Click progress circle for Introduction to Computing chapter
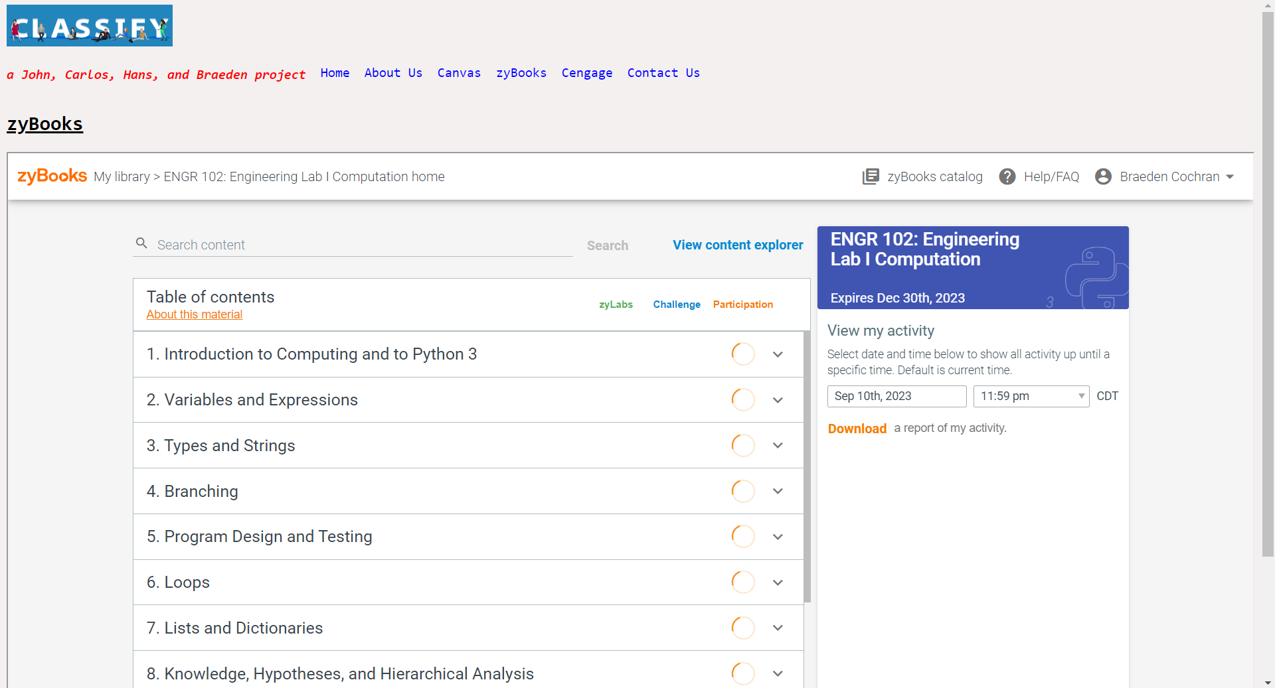 [743, 354]
